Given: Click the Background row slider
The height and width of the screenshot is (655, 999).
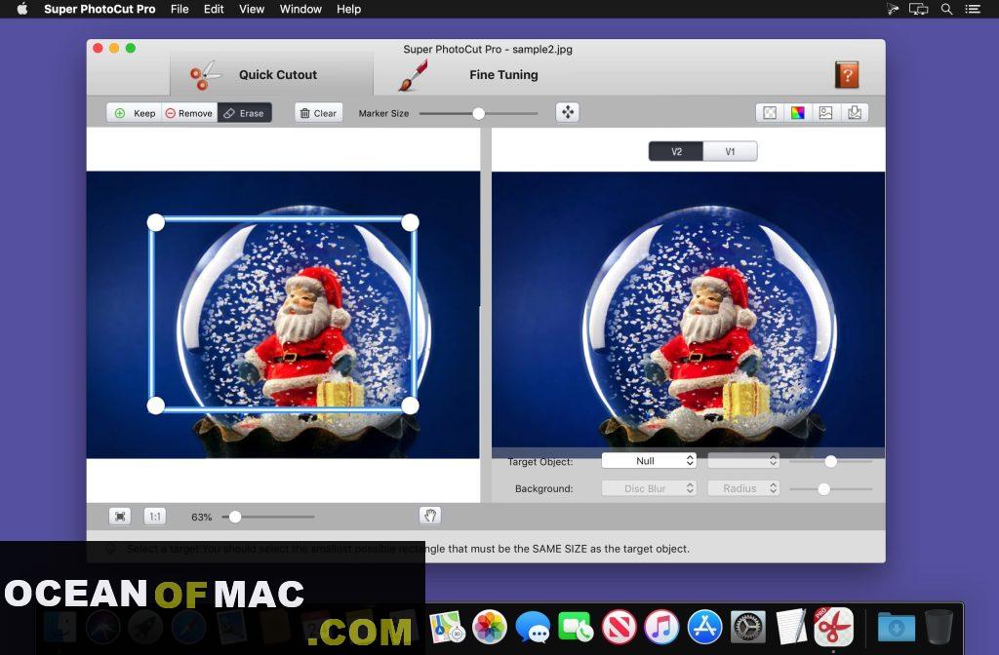Looking at the screenshot, I should click(x=830, y=489).
